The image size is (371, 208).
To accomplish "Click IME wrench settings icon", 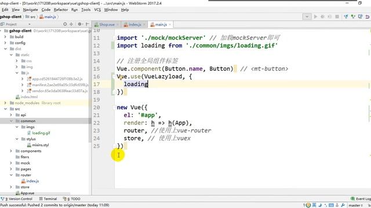I will [x=343, y=205].
